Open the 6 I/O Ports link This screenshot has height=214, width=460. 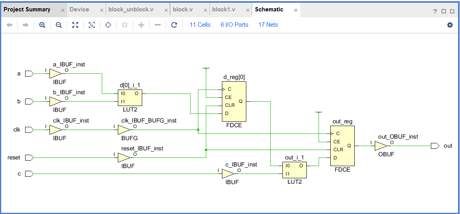[x=235, y=25]
